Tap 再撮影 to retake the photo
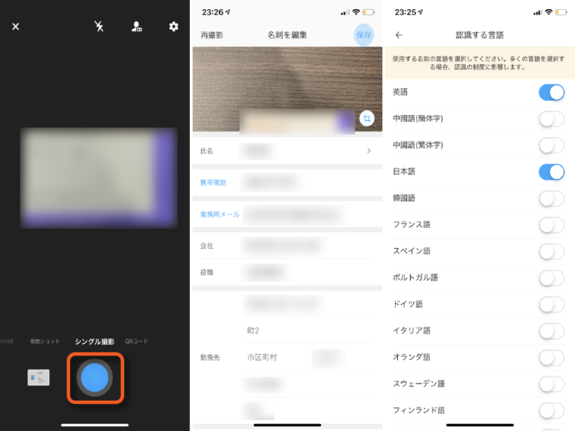 click(212, 35)
